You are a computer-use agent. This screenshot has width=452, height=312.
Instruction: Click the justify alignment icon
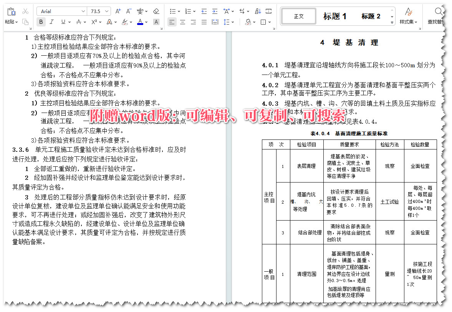[204, 22]
